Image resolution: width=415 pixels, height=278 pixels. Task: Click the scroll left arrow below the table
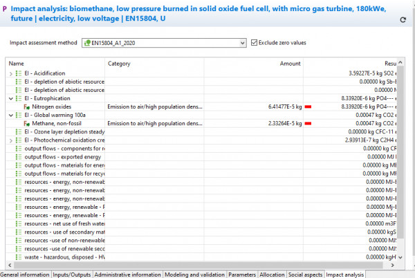point(10,265)
